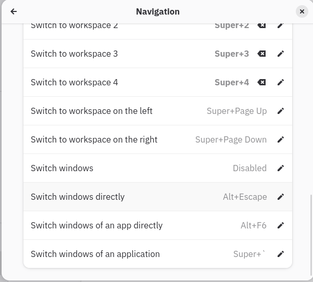Go back using the header arrow
The image size is (313, 282).
(14, 11)
